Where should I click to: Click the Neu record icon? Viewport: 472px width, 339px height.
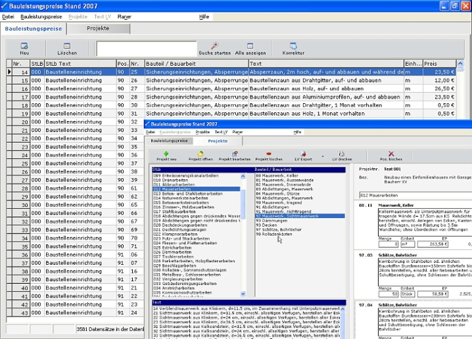[x=24, y=46]
